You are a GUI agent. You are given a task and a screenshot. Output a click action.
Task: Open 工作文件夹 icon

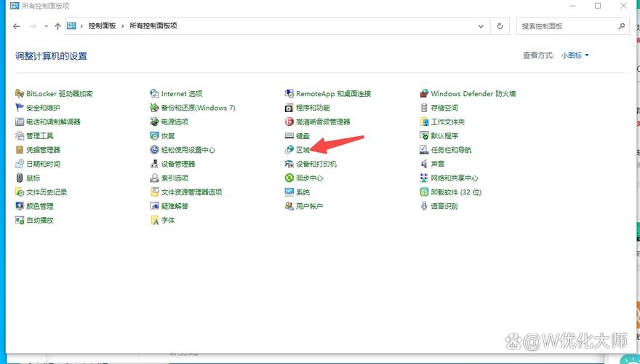pos(424,122)
